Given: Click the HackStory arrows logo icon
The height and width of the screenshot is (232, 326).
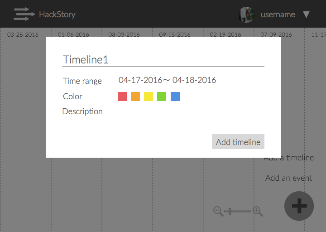Looking at the screenshot, I should point(24,14).
